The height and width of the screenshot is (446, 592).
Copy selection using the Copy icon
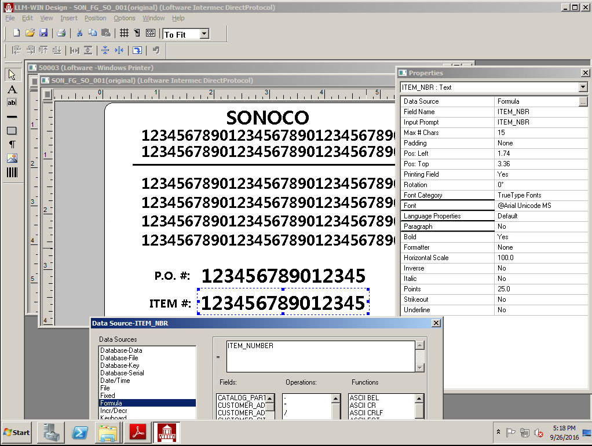pos(93,33)
